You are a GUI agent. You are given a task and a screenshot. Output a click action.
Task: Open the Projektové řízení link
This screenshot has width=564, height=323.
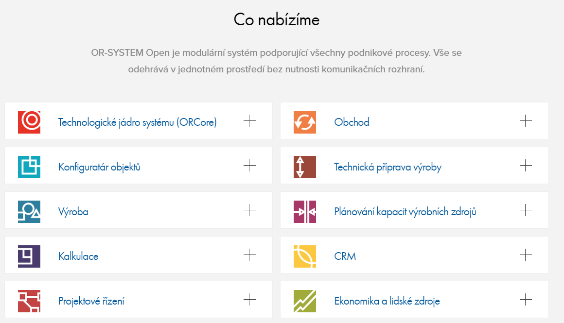91,301
